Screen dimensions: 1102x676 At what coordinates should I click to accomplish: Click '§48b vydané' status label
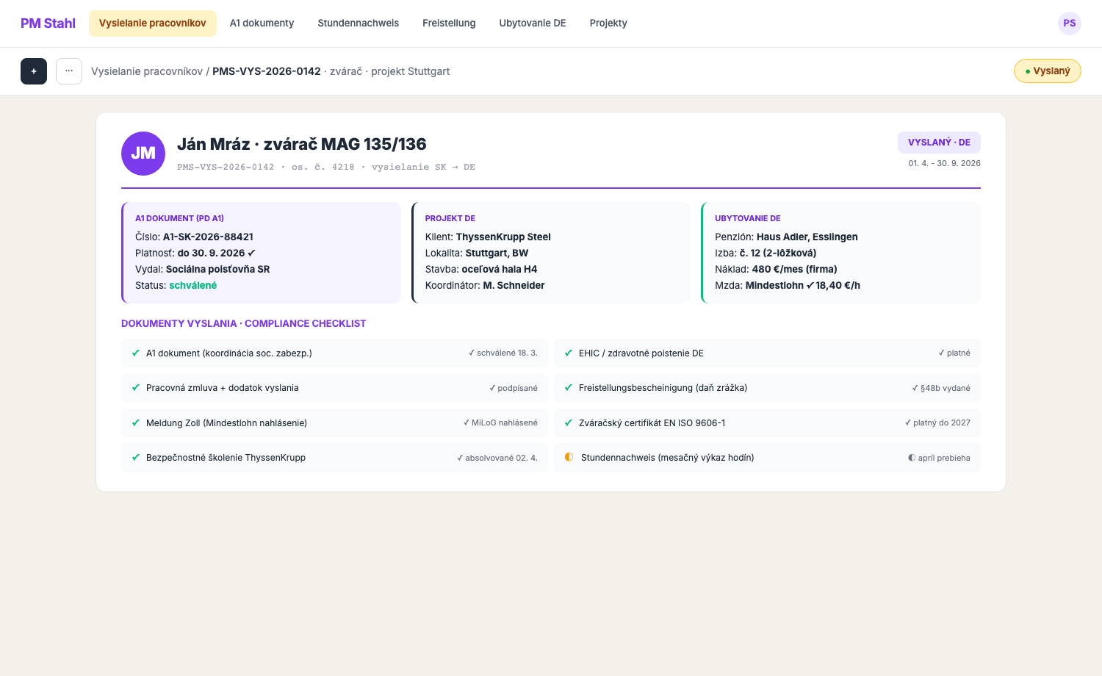(941, 388)
